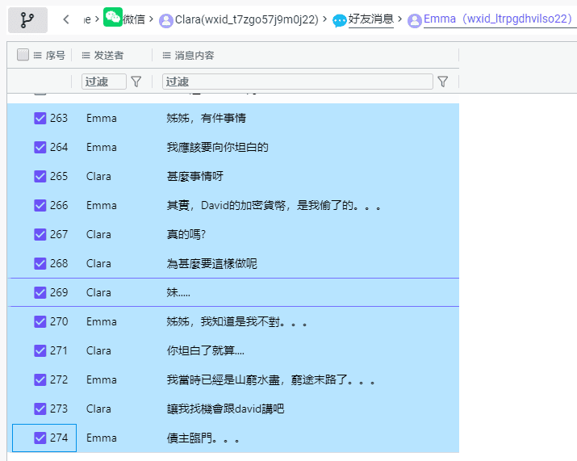
Task: Click the branch tree icon button
Action: pos(27,20)
